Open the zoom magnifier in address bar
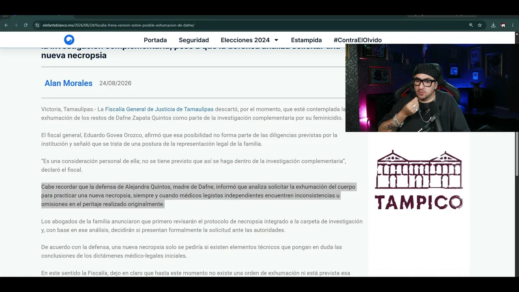Viewport: 519px width, 292px height. pyautogui.click(x=471, y=25)
